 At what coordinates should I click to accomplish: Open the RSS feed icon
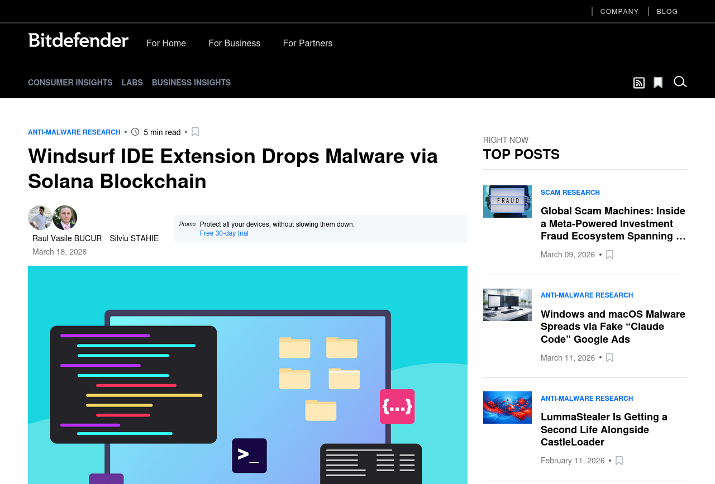tap(638, 83)
